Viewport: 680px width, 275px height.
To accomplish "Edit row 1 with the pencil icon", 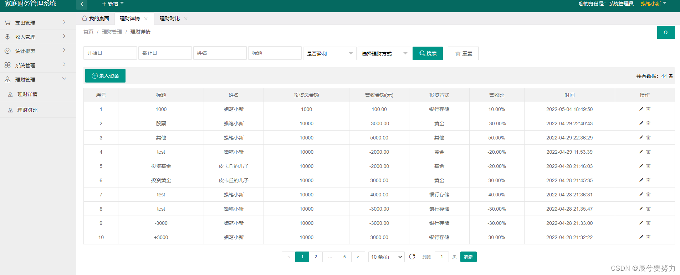I will (x=641, y=109).
